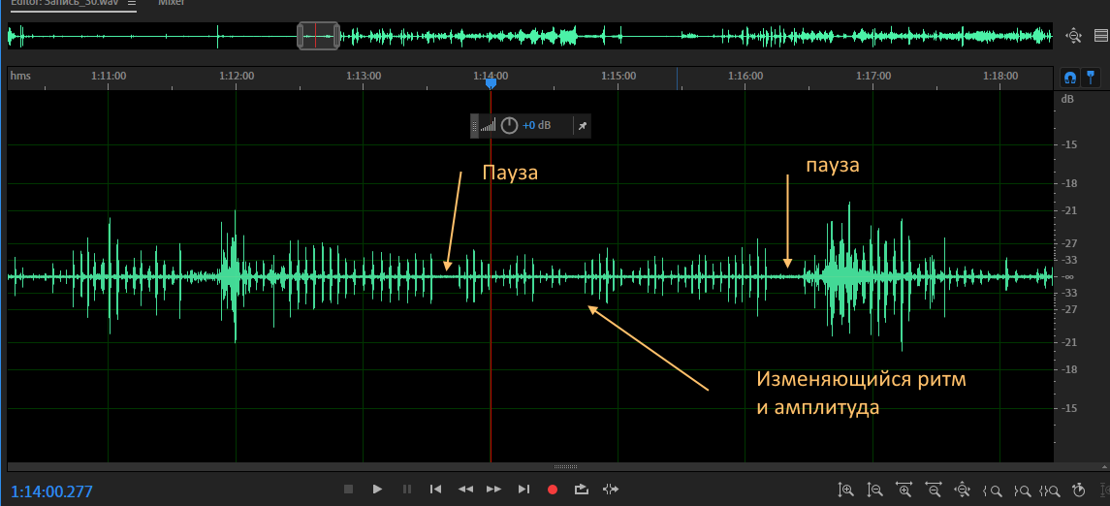Zoom out full in transport zoom bar

962,489
